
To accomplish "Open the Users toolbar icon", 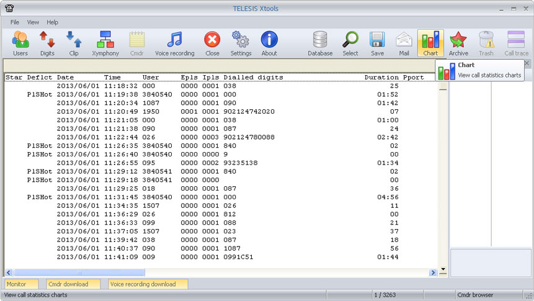I will tap(20, 40).
